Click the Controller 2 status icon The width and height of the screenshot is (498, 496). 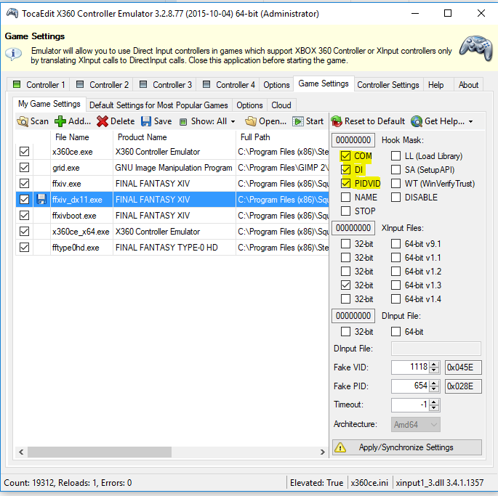[x=80, y=84]
